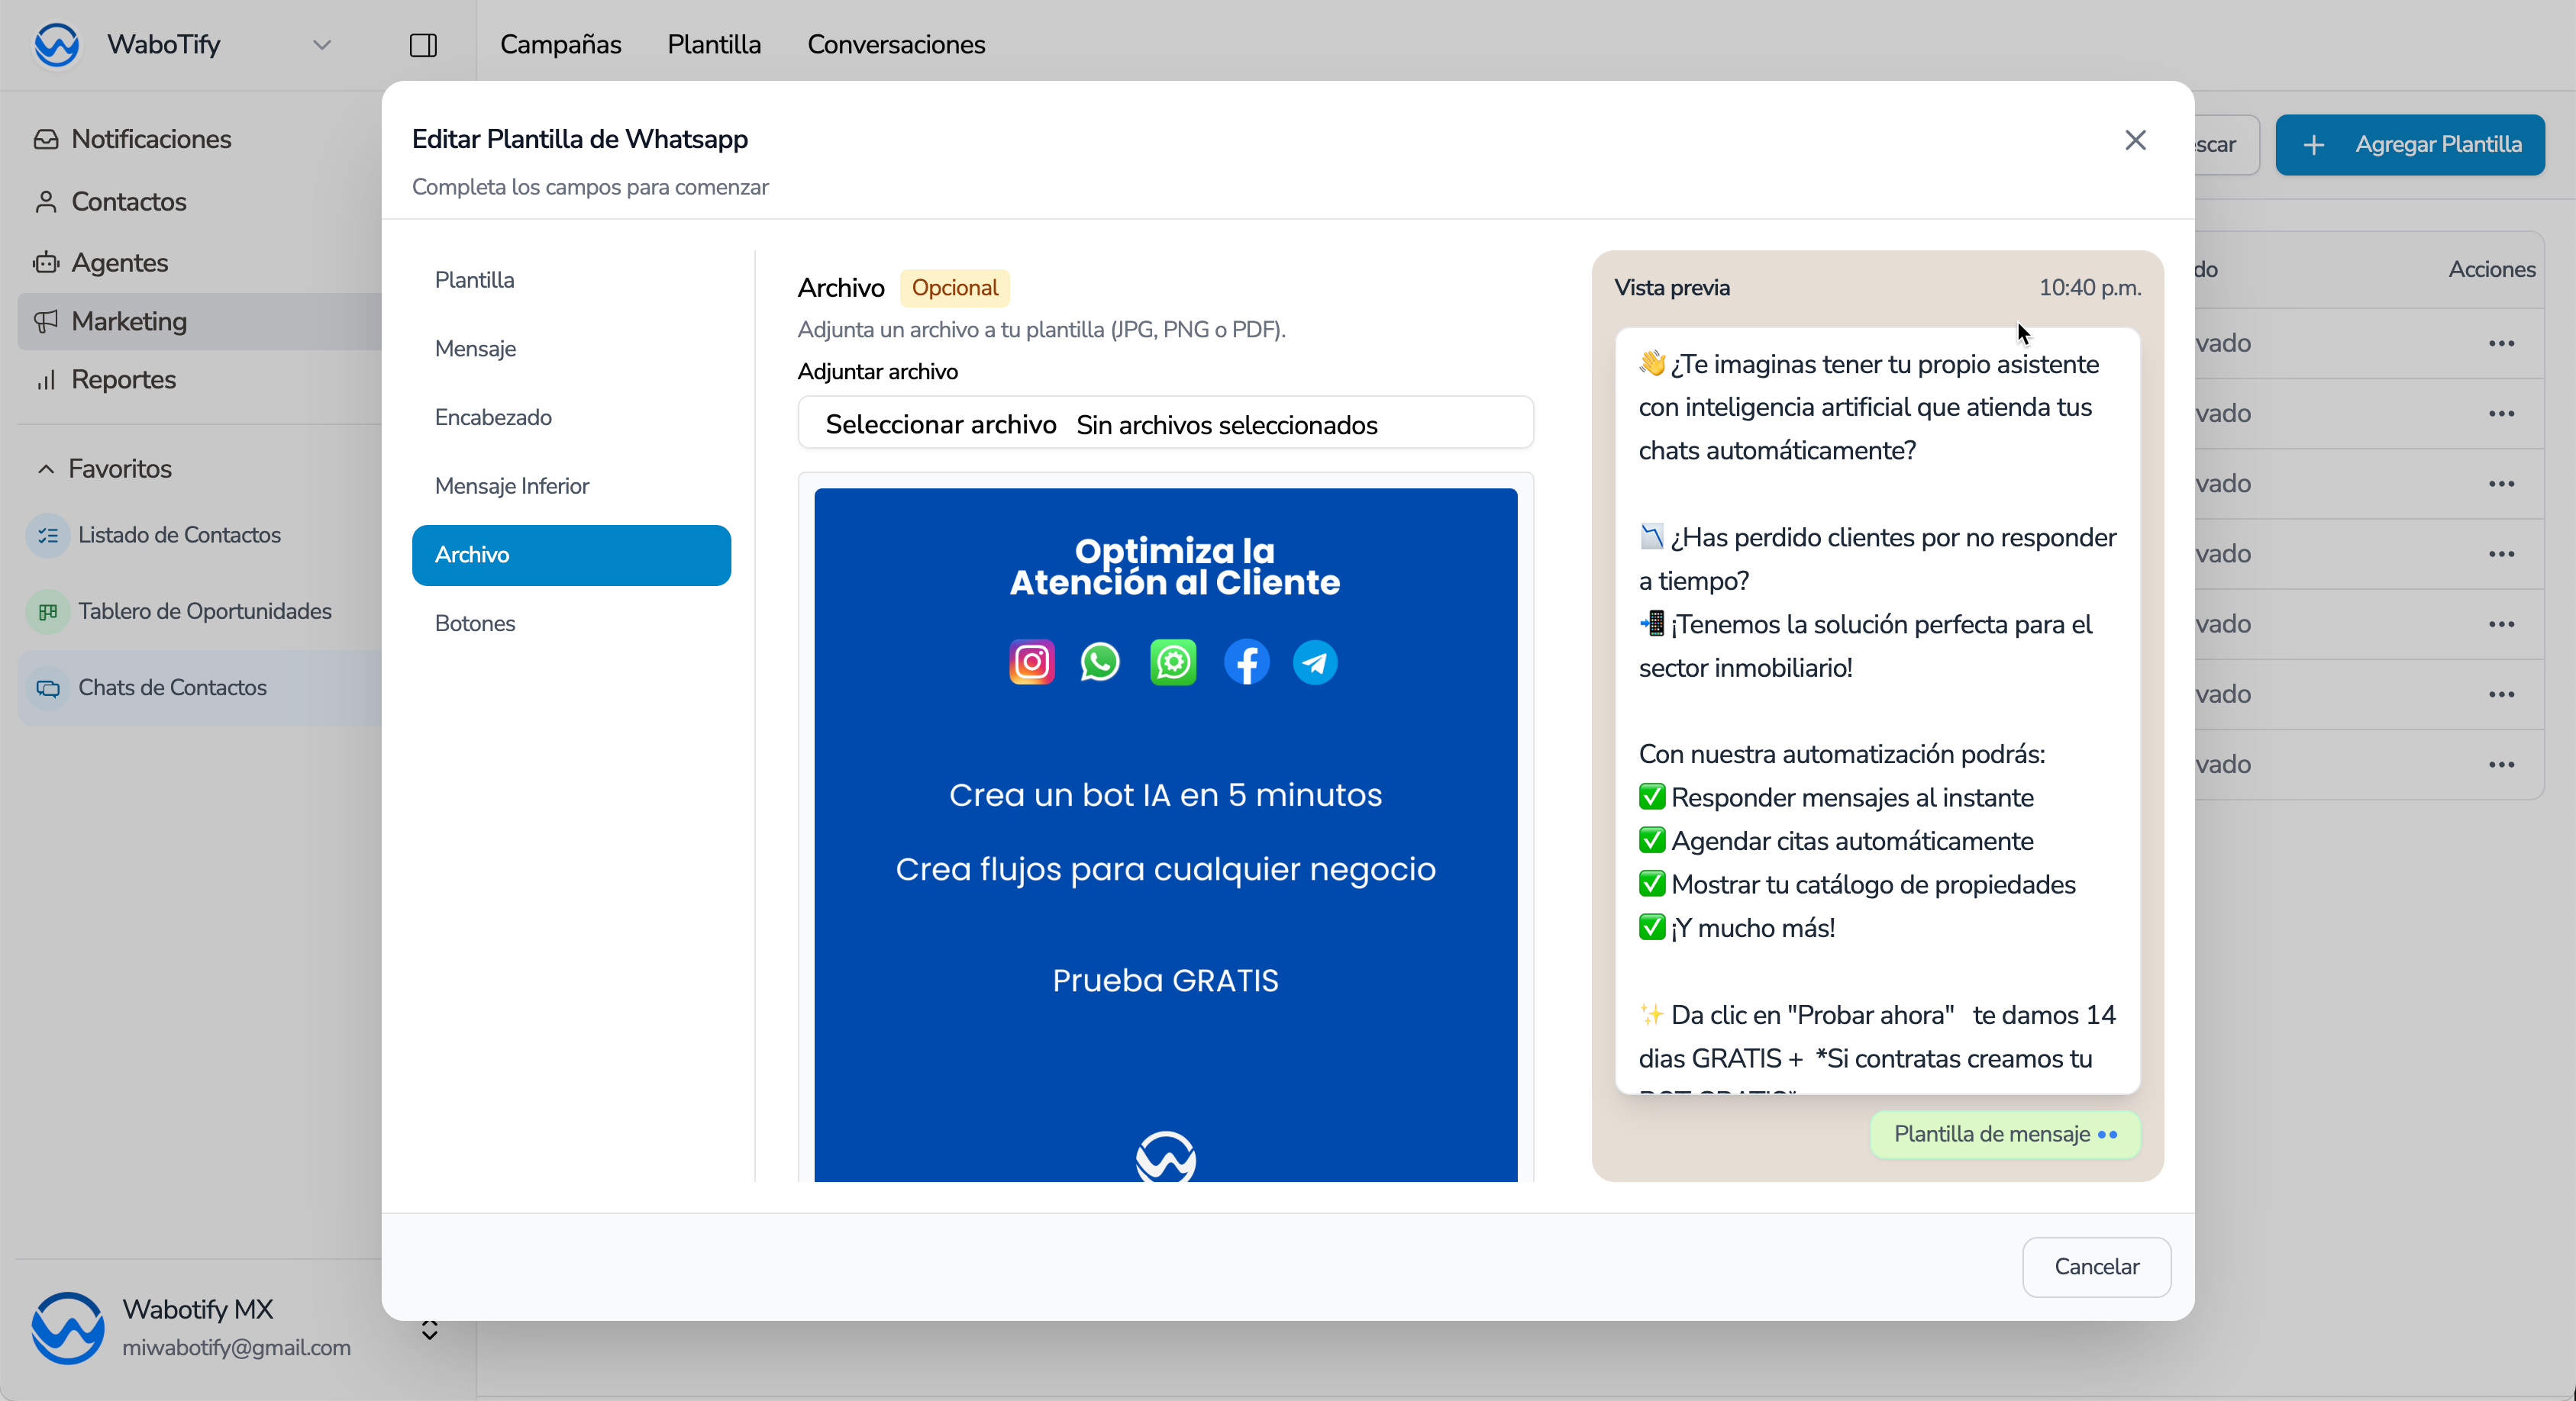The image size is (2576, 1401).
Task: Click the Tablero de Oportunidades board icon
Action: (x=47, y=611)
